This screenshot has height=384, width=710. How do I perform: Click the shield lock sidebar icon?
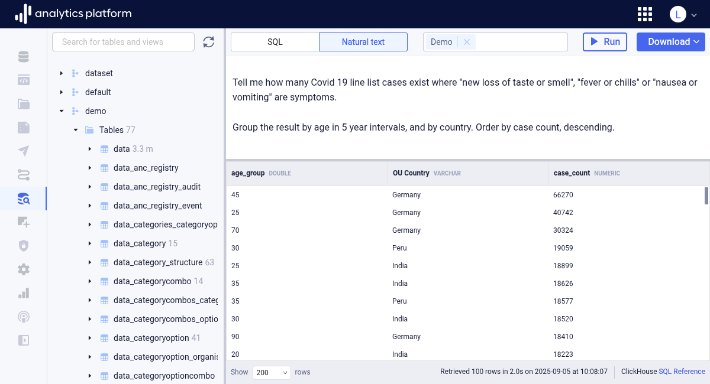[23, 246]
